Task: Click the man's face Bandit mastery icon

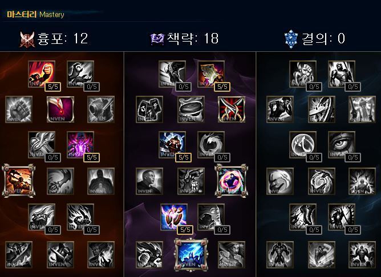Action: point(149,181)
